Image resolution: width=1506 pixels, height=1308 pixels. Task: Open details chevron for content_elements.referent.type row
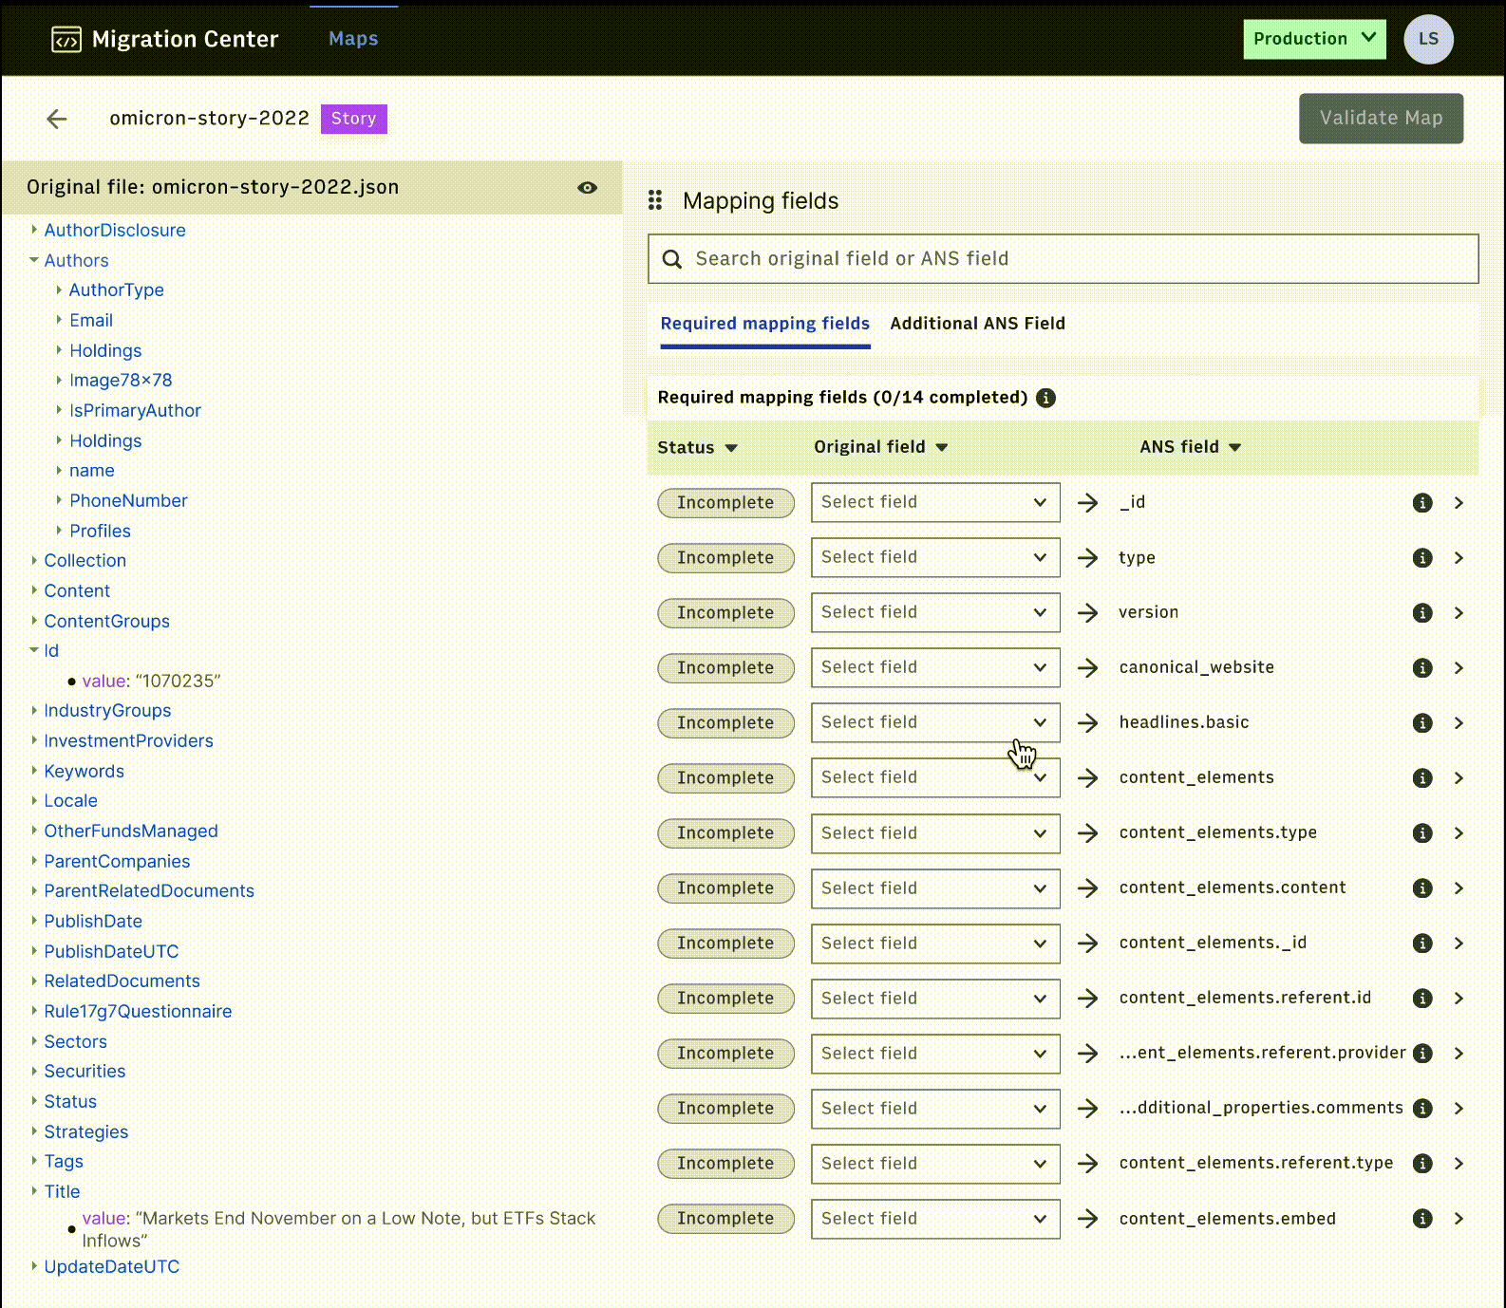[x=1459, y=1163]
